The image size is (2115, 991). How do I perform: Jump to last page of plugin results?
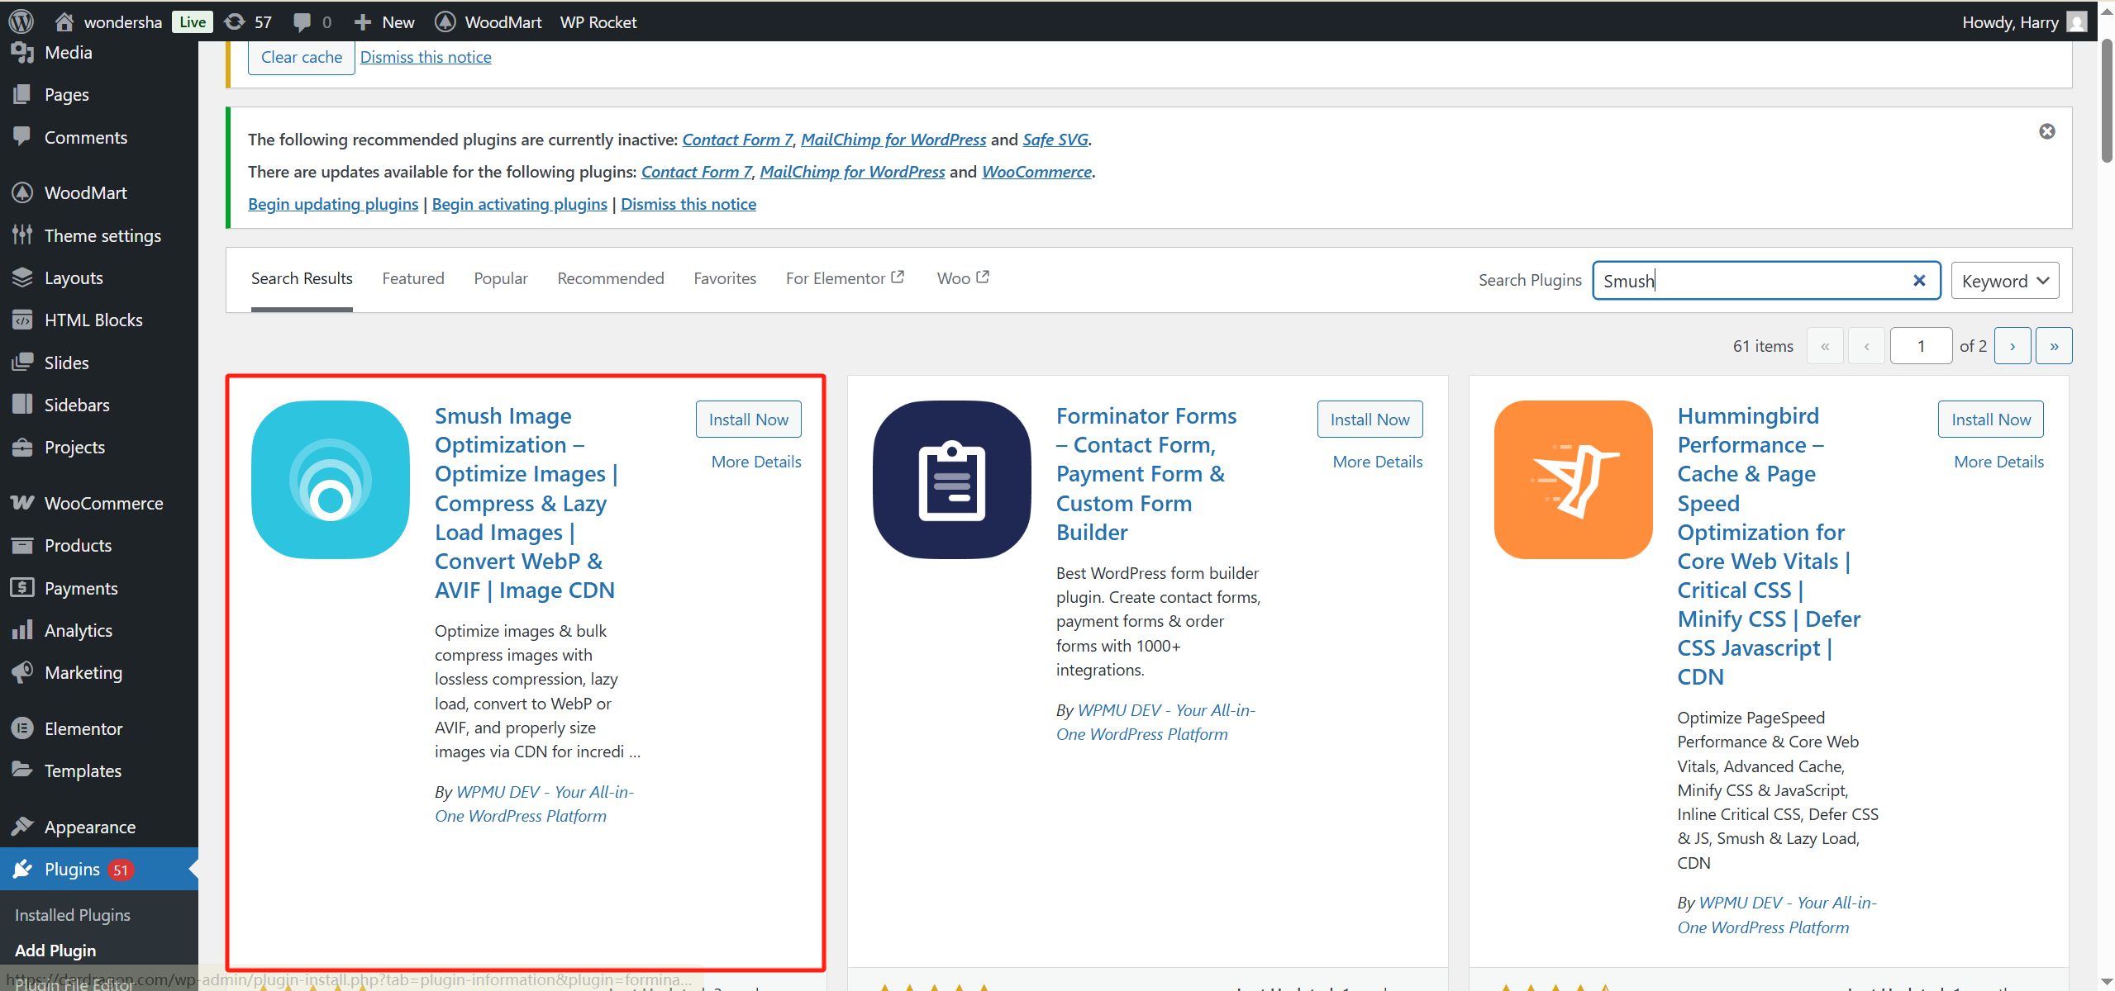pos(2053,346)
